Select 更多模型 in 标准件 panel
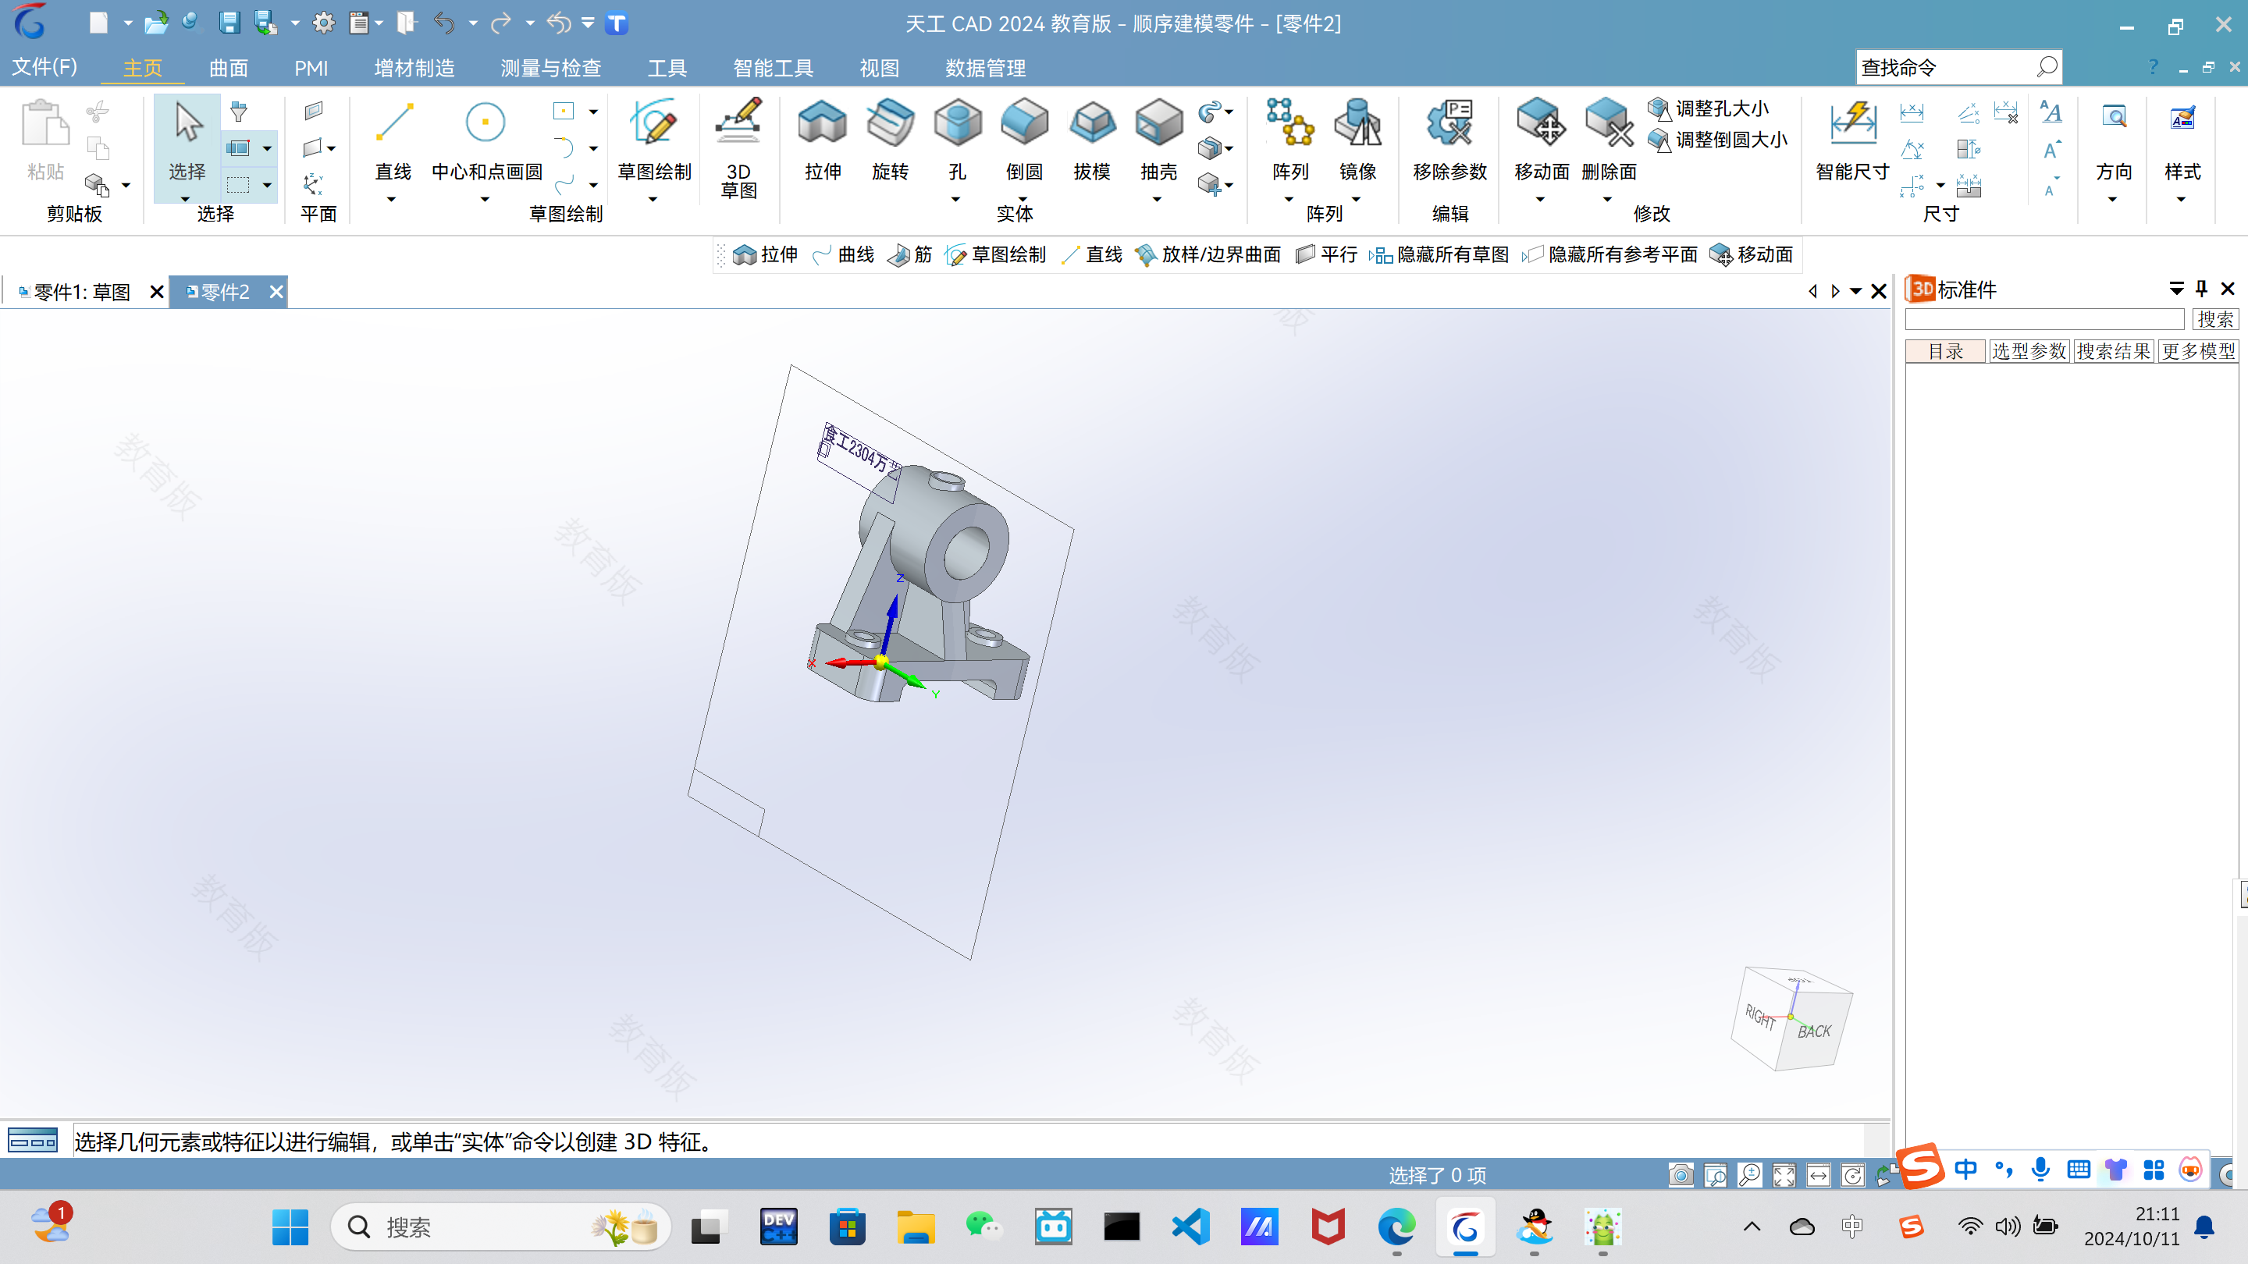This screenshot has width=2248, height=1264. 2198,350
